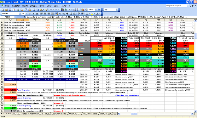
Task: Apply Percent style format icon
Action: click(x=60, y=14)
